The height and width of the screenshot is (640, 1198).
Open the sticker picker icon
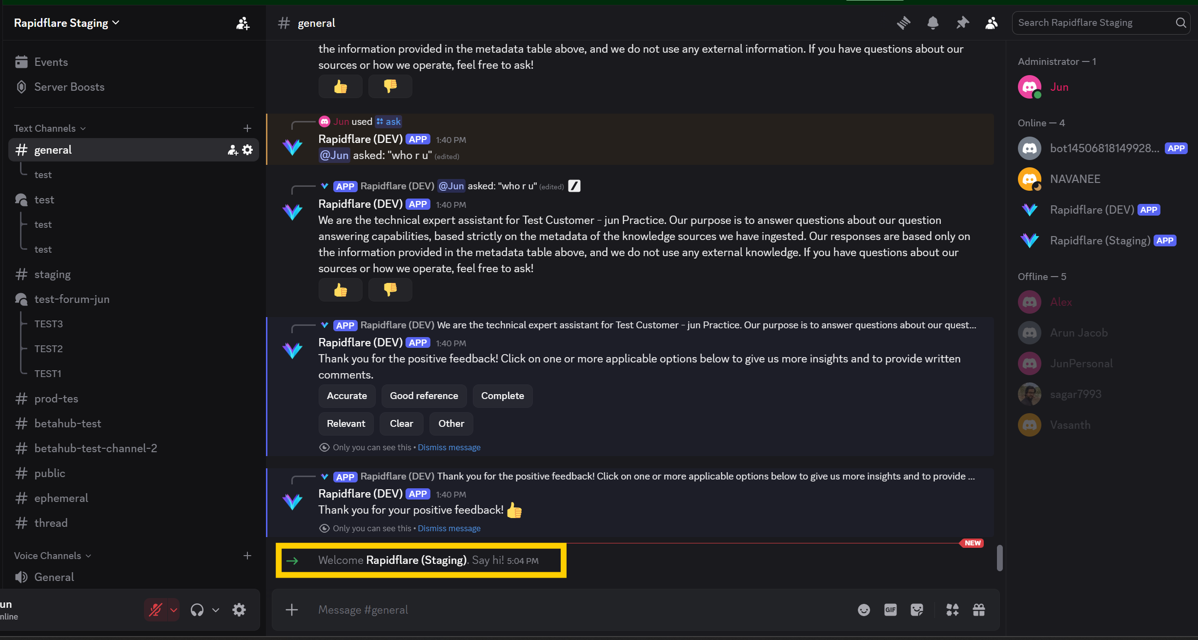pyautogui.click(x=917, y=610)
